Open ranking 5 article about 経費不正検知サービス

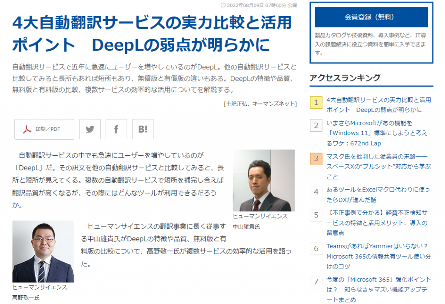[377, 223]
